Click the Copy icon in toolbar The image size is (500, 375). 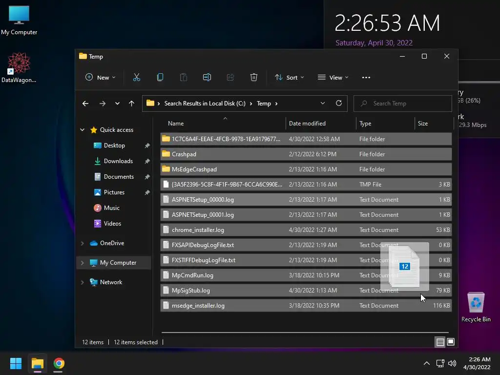click(x=160, y=77)
